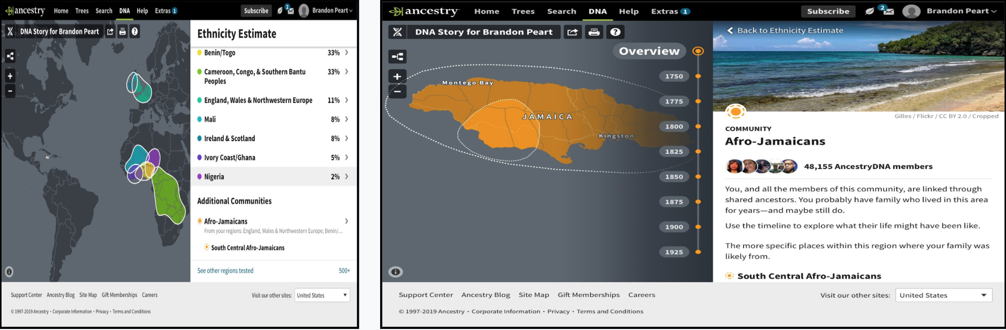Open the Trees menu in left screenshot
Image resolution: width=1006 pixels, height=330 pixels.
(82, 11)
